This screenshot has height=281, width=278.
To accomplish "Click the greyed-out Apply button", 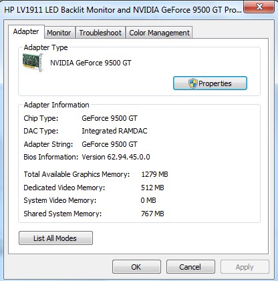I will tap(245, 267).
